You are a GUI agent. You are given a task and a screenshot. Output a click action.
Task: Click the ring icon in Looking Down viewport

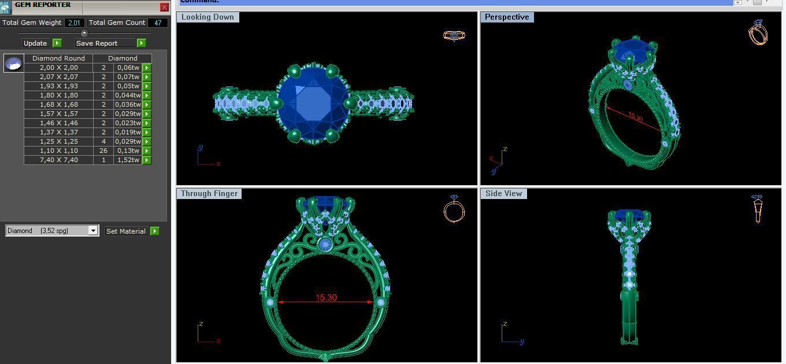454,36
